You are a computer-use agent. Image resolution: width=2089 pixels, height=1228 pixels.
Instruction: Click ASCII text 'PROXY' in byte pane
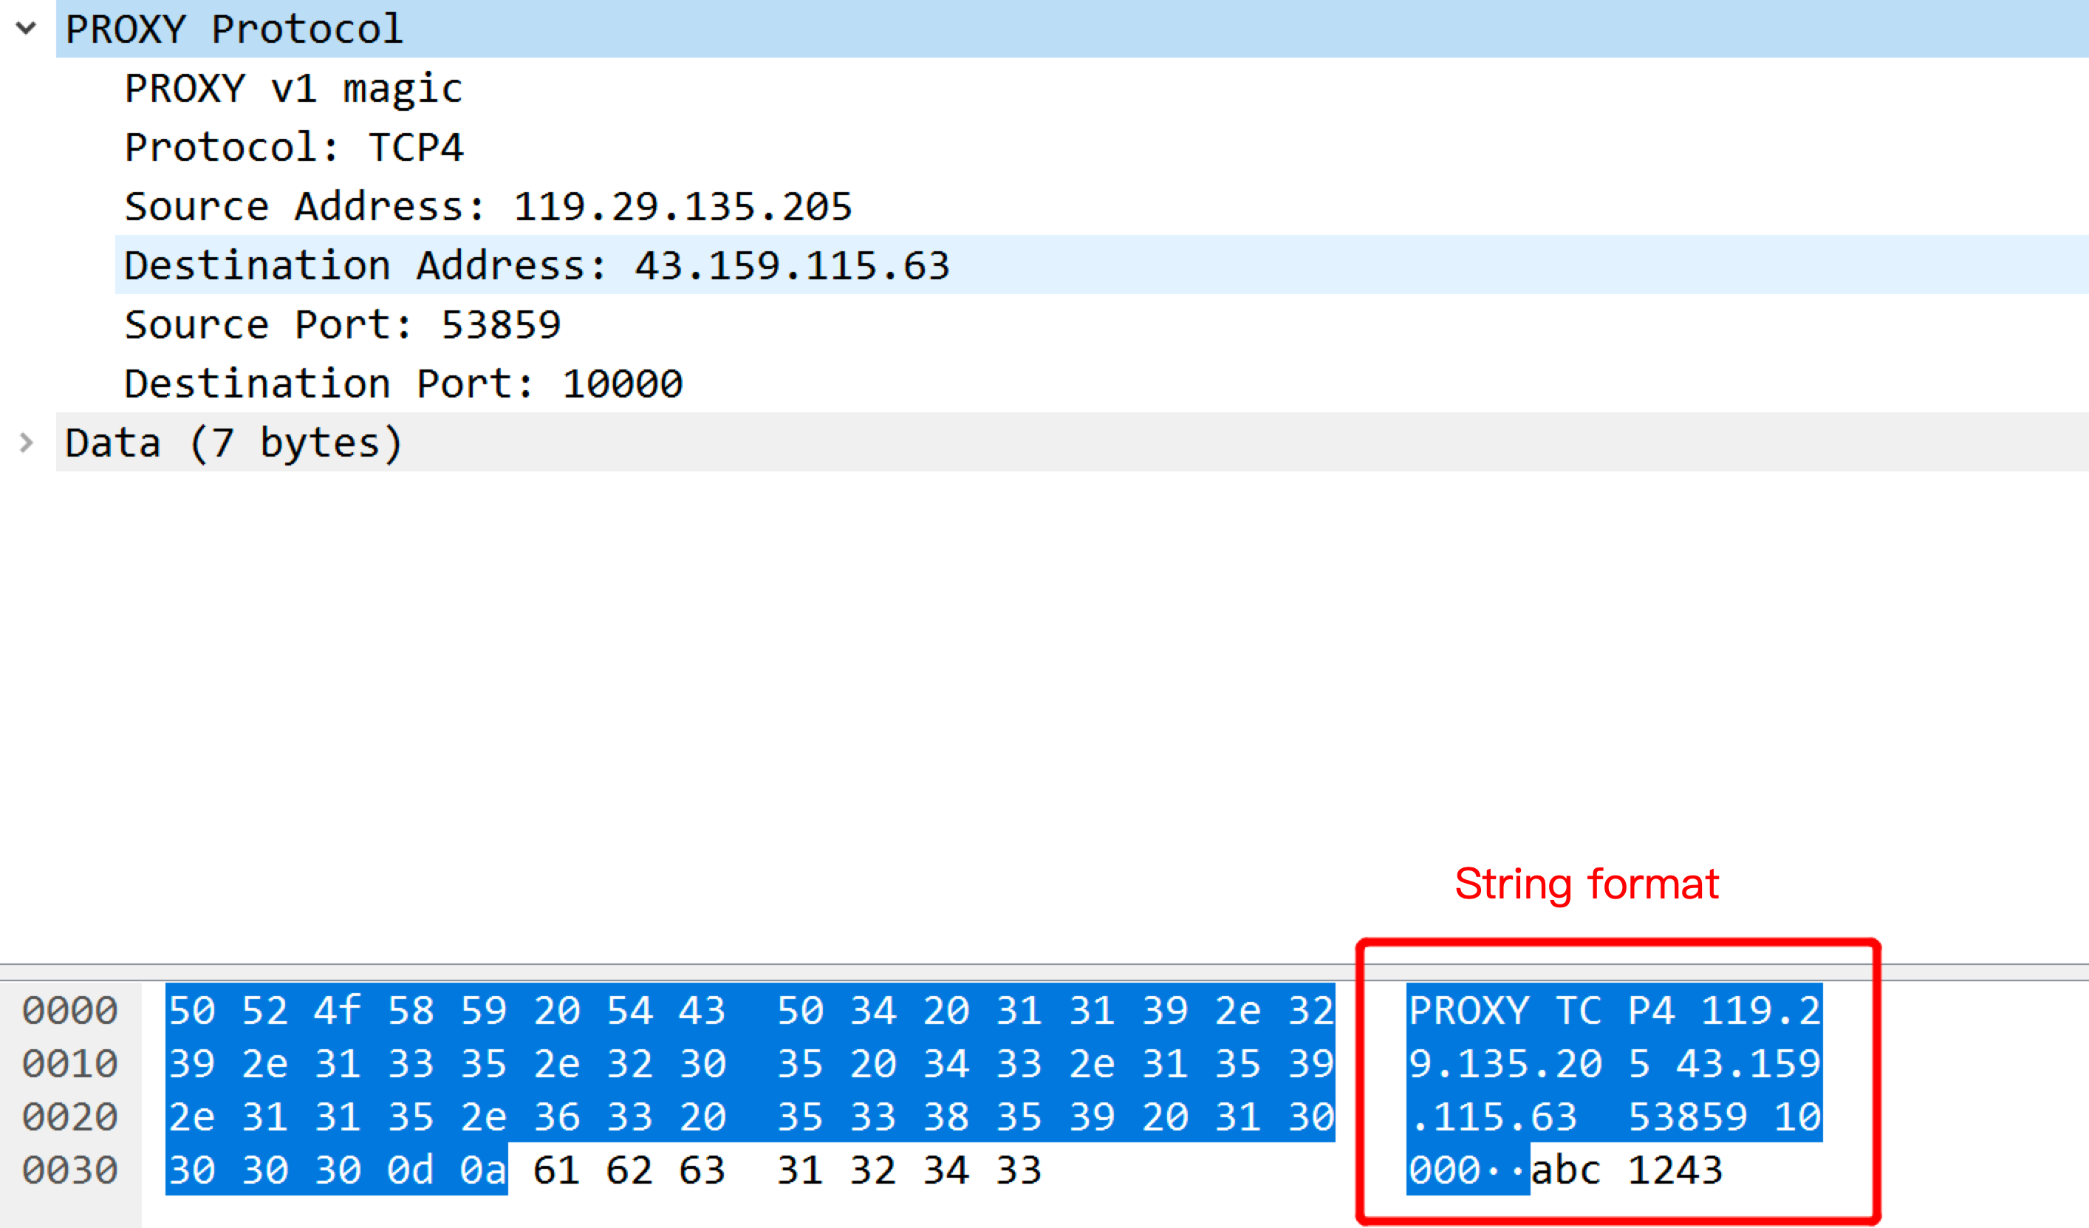[x=1469, y=1011]
